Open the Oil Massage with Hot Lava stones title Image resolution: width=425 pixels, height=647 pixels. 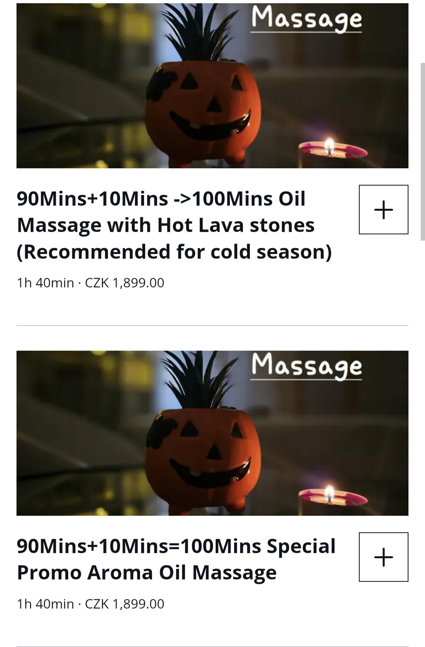coord(174,225)
